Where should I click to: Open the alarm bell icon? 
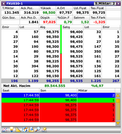pos(31,129)
